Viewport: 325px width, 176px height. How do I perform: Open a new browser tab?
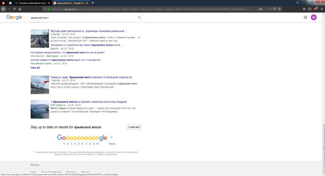tap(93, 3)
